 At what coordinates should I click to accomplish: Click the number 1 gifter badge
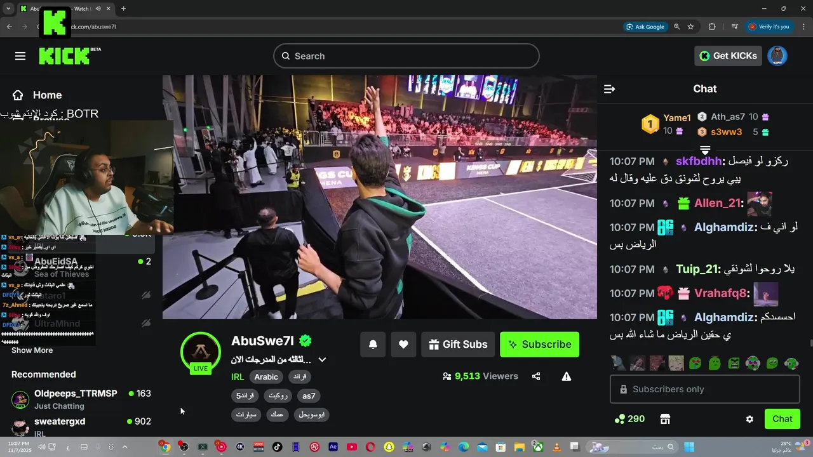pos(650,124)
